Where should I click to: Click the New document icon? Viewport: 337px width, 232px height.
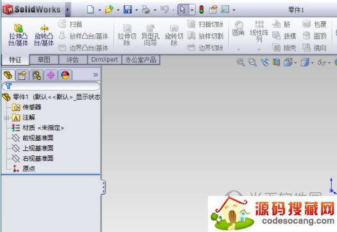91,10
